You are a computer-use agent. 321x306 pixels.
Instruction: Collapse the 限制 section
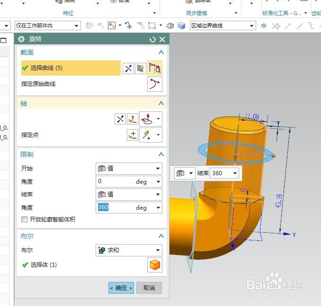click(x=161, y=154)
